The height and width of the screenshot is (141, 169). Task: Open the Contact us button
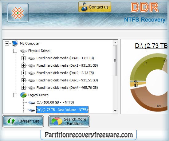95,7
